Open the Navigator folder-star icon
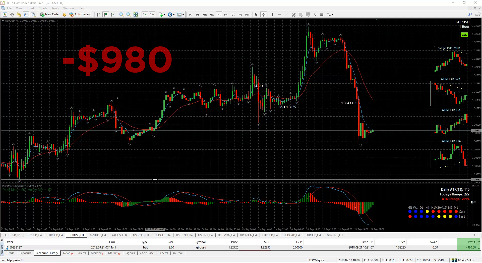Screen dimensions: 482x263 pos(19,15)
